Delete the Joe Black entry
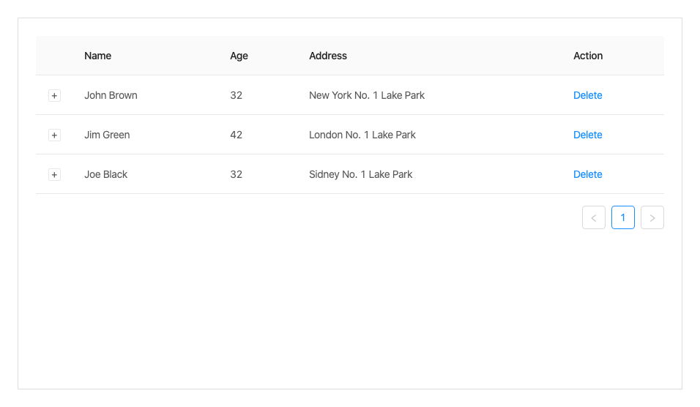Screen dimensions: 700x407 [x=587, y=174]
